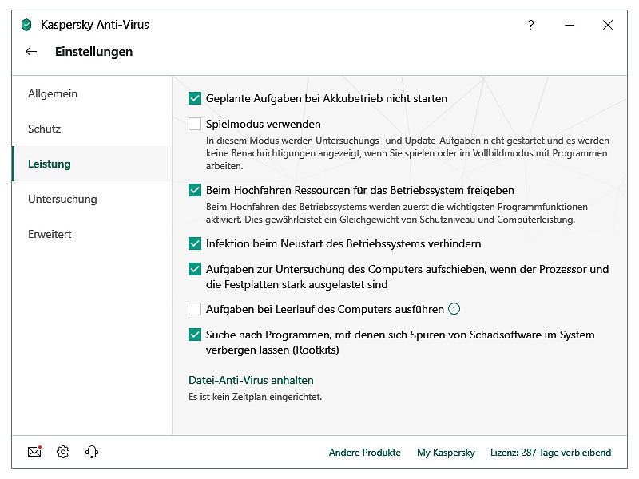Click 'Lizenz: 287 Tage verbleibend' link

550,453
